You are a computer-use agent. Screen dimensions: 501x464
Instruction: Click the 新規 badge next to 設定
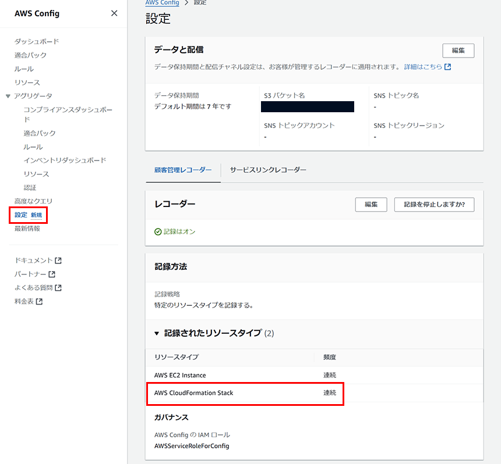[x=37, y=215]
